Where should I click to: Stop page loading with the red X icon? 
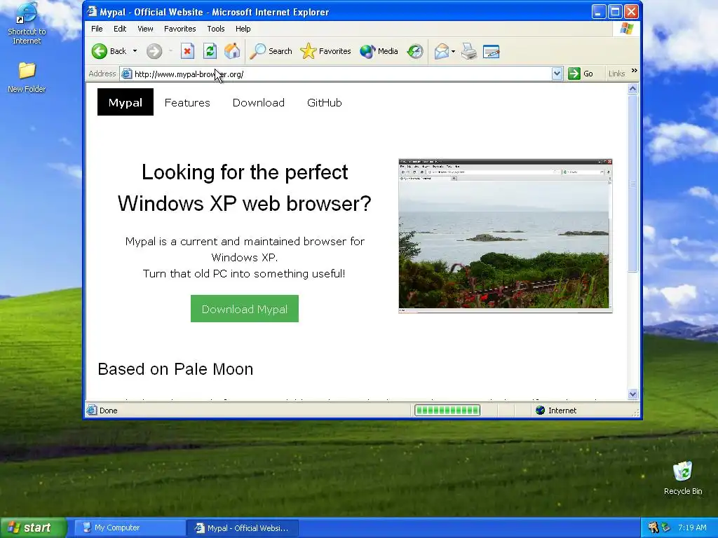[x=187, y=51]
